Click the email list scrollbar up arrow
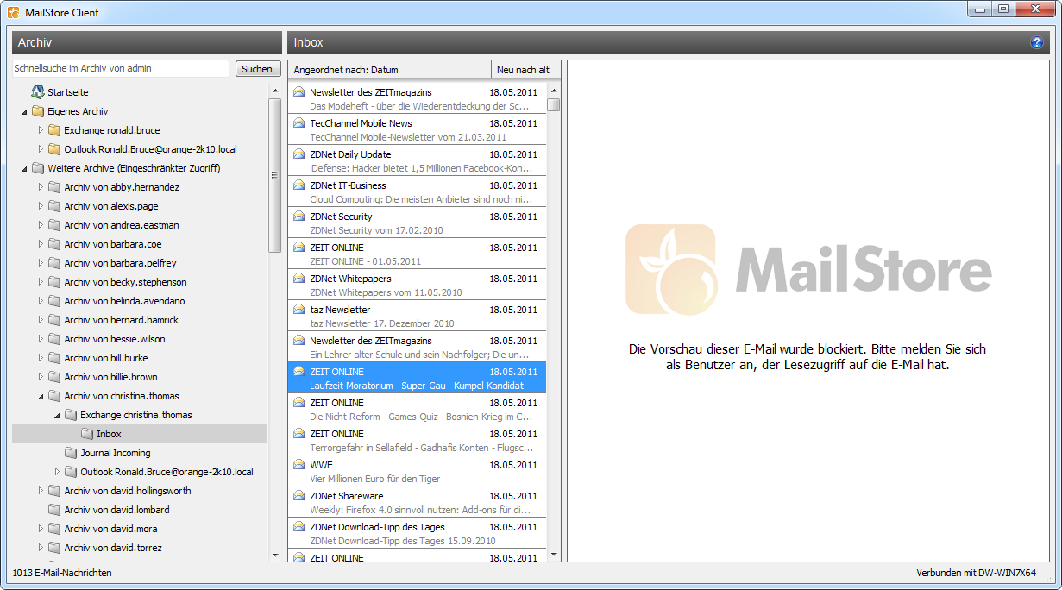This screenshot has height=590, width=1062. click(554, 91)
